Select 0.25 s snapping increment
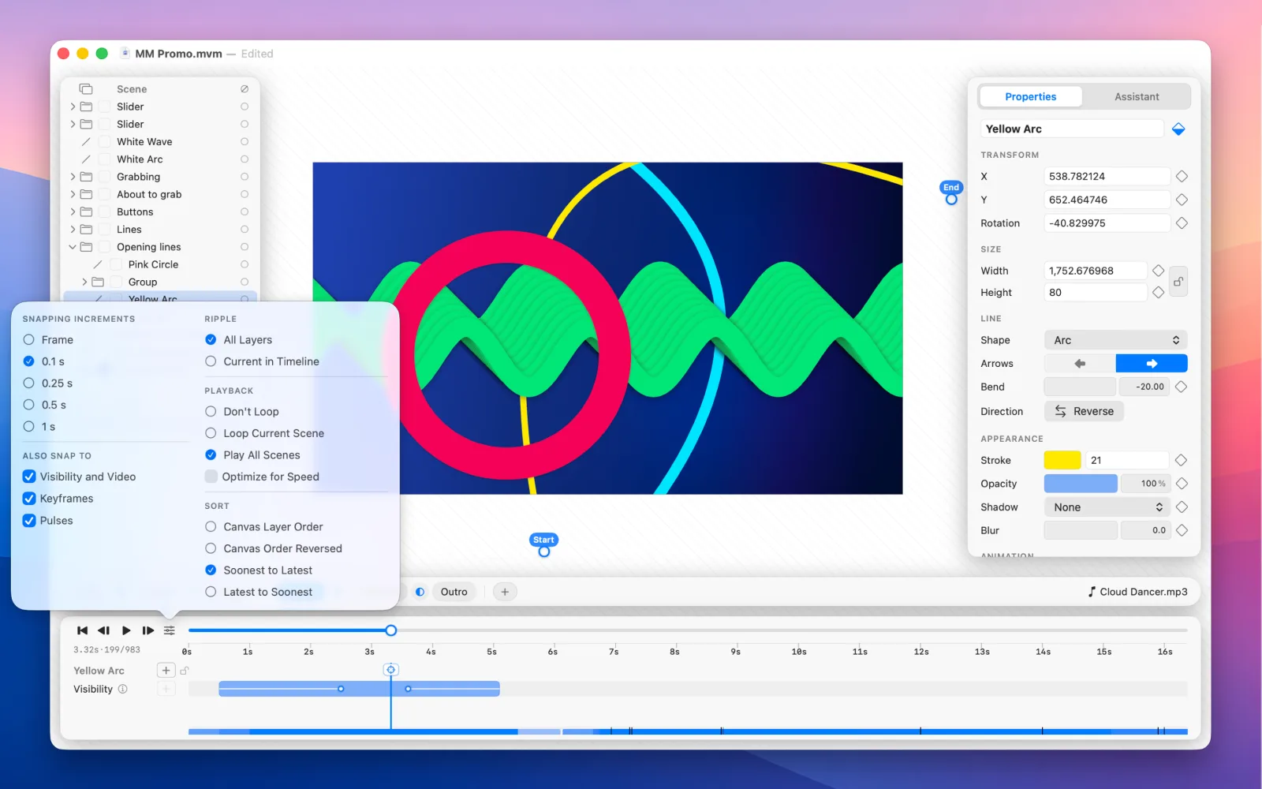 (29, 383)
